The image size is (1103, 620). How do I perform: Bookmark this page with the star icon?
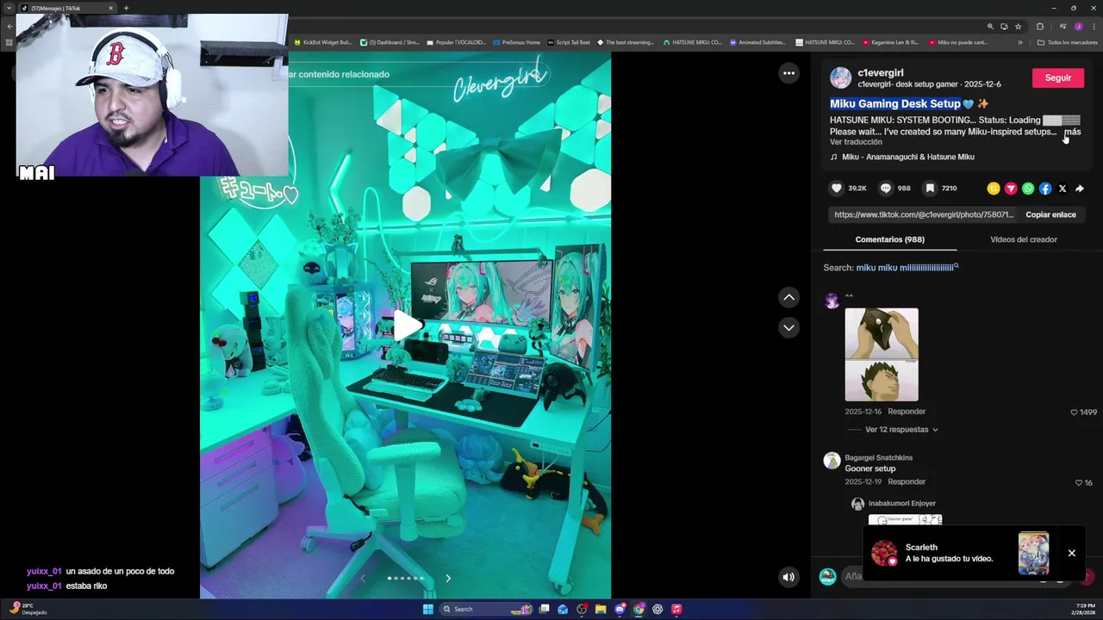tap(1018, 27)
